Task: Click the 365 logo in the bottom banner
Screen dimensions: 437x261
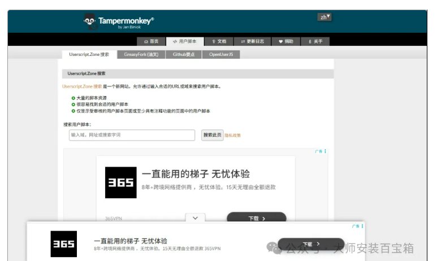Action: 63,243
